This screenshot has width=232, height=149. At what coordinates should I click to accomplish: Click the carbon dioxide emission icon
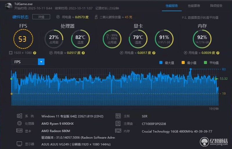(x=96, y=17)
